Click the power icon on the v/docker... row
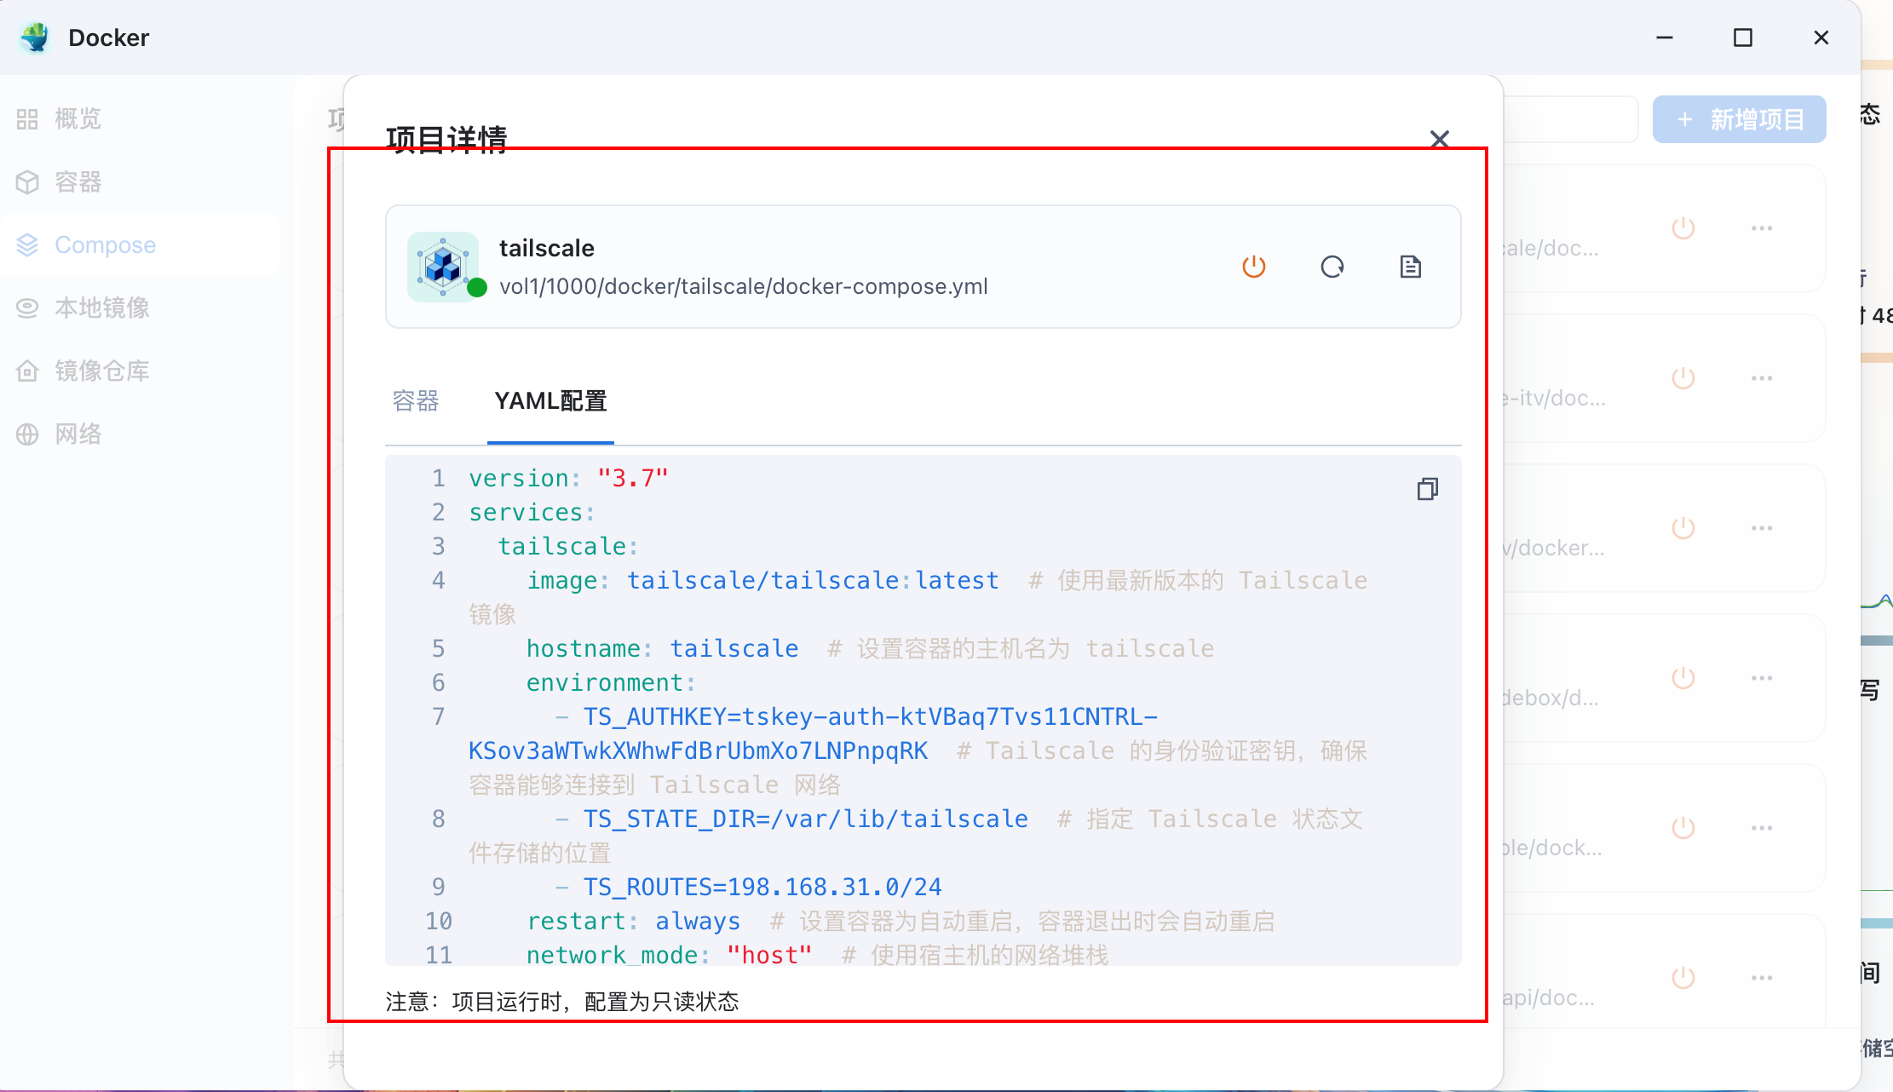This screenshot has width=1893, height=1092. (1683, 528)
